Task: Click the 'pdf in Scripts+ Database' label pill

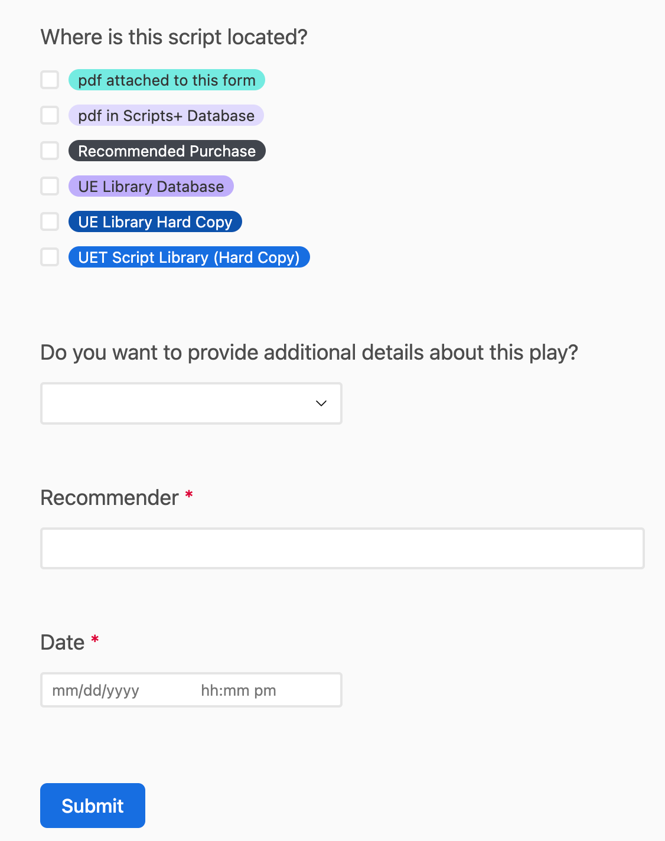Action: pyautogui.click(x=166, y=115)
